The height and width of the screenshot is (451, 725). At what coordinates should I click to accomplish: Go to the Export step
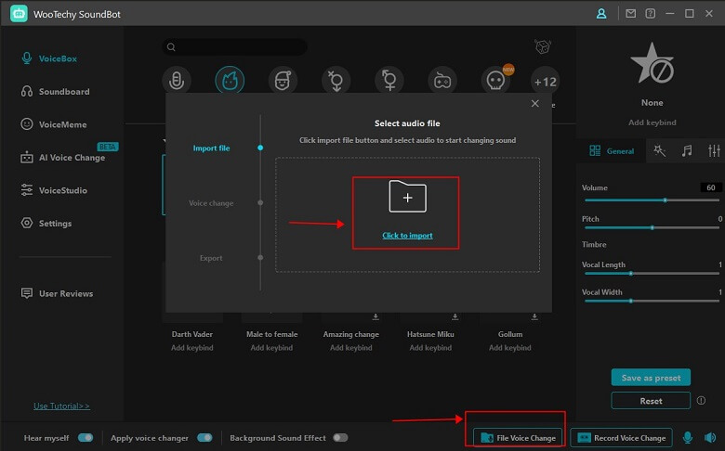(211, 258)
